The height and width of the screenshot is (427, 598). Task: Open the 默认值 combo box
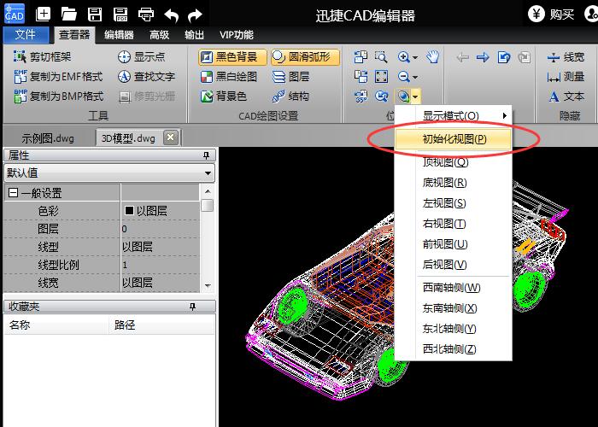pos(109,173)
